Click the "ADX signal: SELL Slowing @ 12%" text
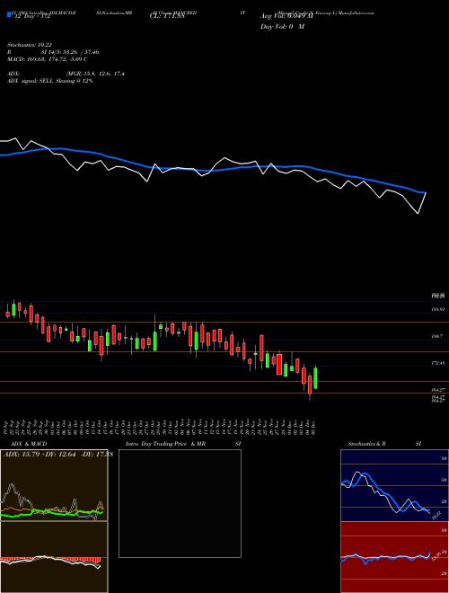This screenshot has width=449, height=593. pos(50,81)
